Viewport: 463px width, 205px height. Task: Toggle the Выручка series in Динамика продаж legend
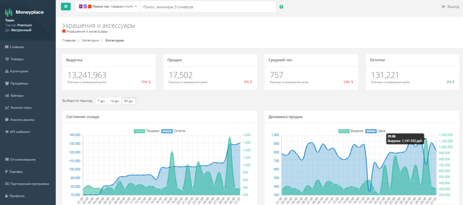(351, 131)
